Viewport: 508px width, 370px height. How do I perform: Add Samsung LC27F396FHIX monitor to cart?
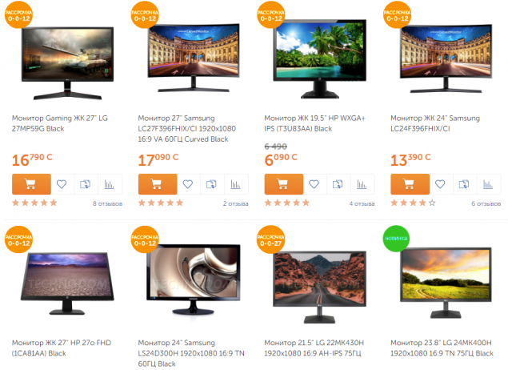(158, 184)
